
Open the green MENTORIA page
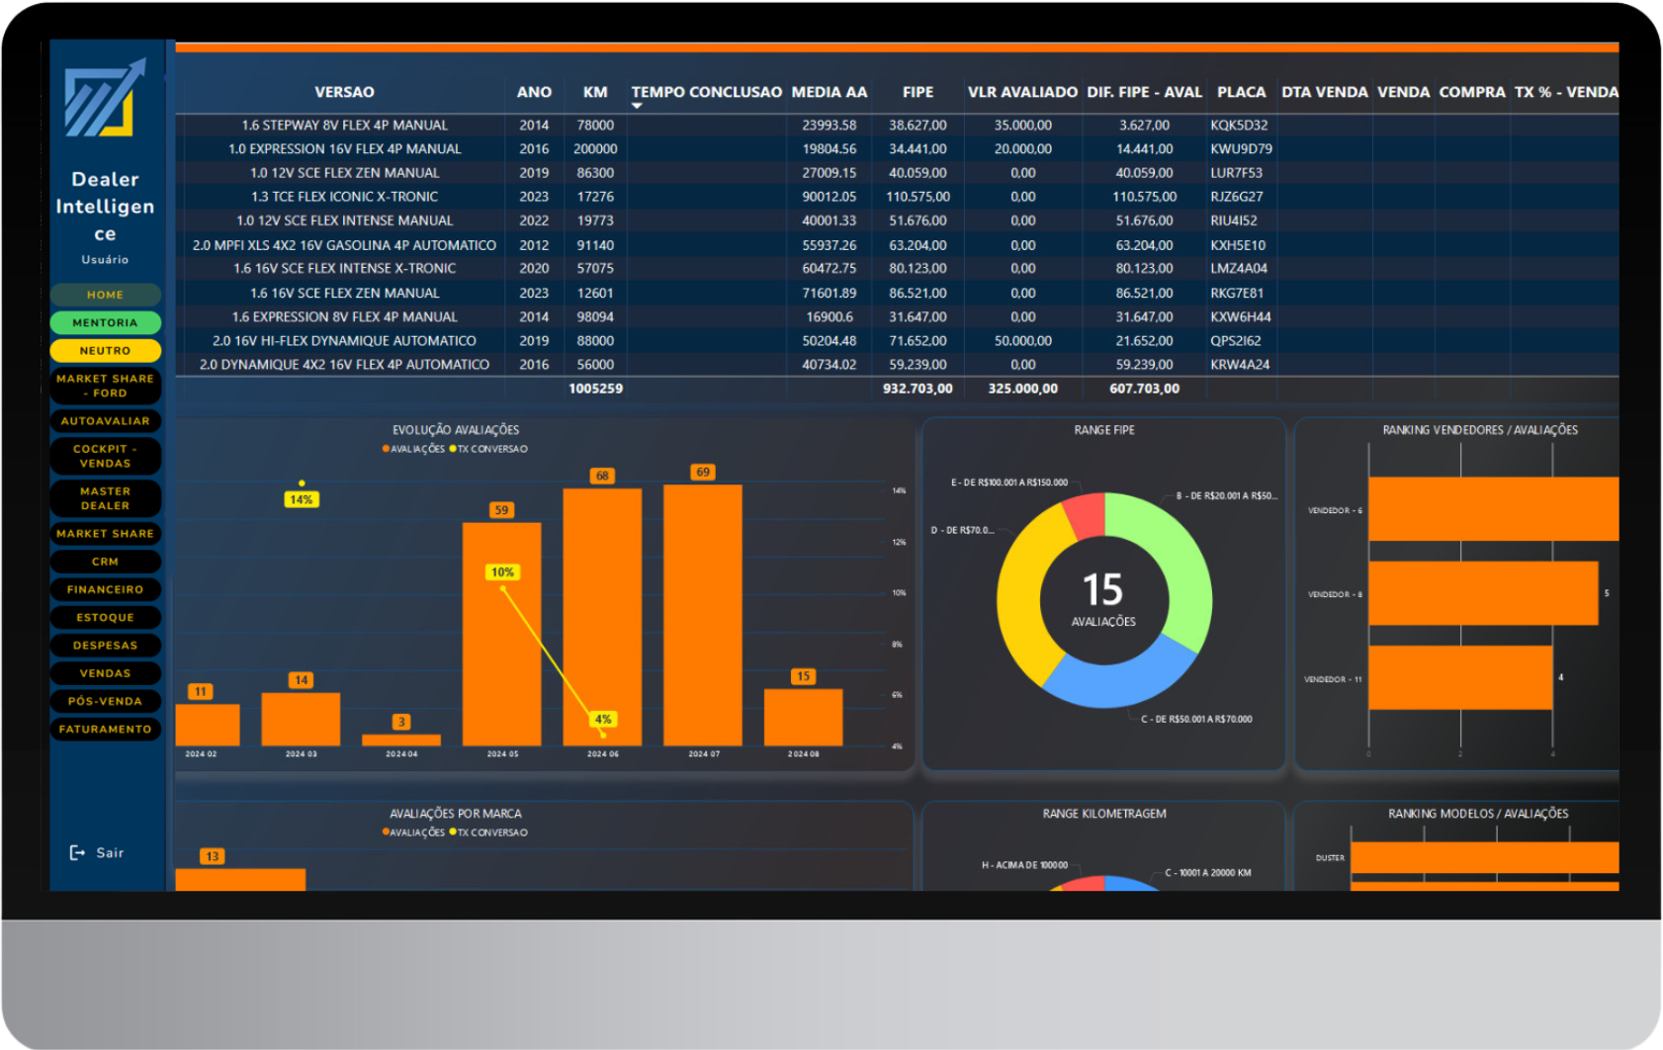(105, 322)
